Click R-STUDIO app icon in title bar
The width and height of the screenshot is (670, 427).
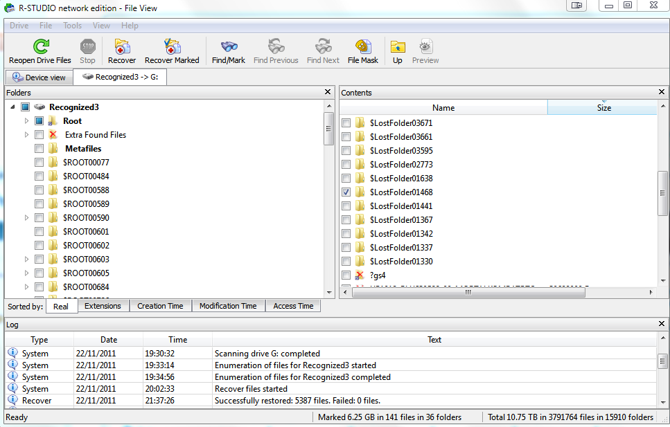pos(10,8)
